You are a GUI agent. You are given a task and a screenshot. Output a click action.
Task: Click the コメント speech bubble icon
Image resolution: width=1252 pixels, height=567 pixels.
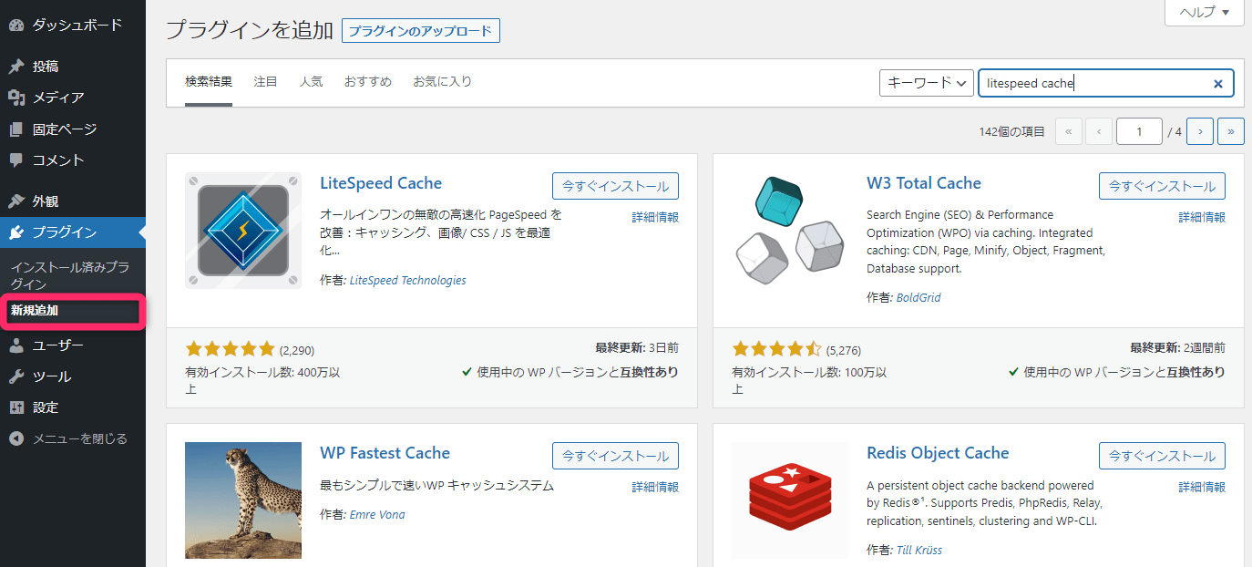point(16,160)
